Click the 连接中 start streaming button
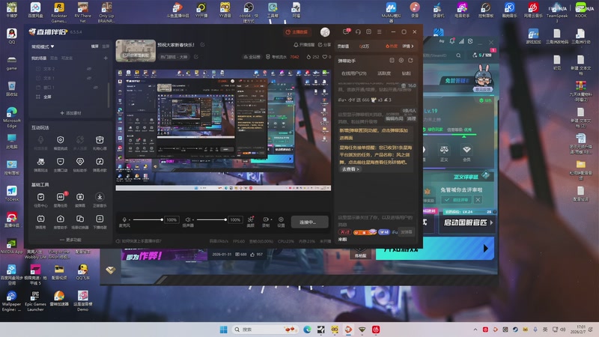Image resolution: width=599 pixels, height=337 pixels. click(309, 222)
